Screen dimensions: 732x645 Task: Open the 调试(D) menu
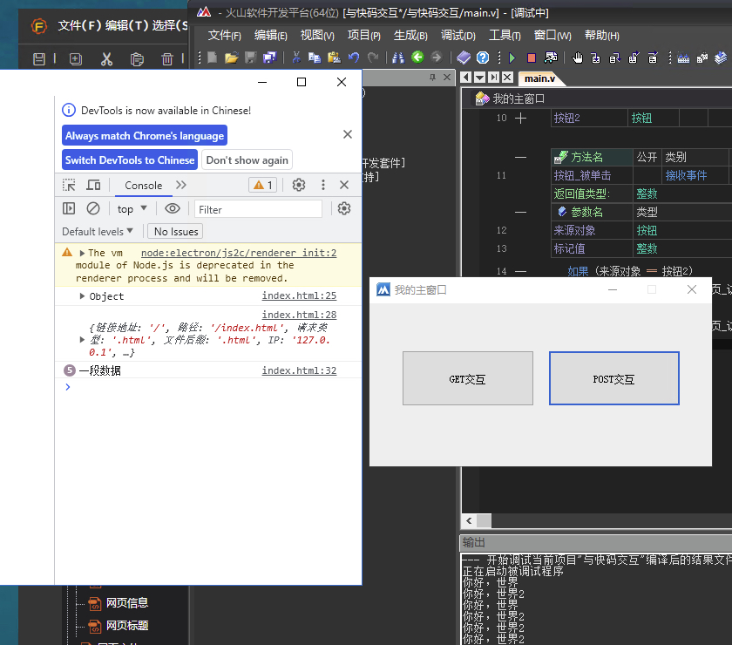(x=458, y=36)
